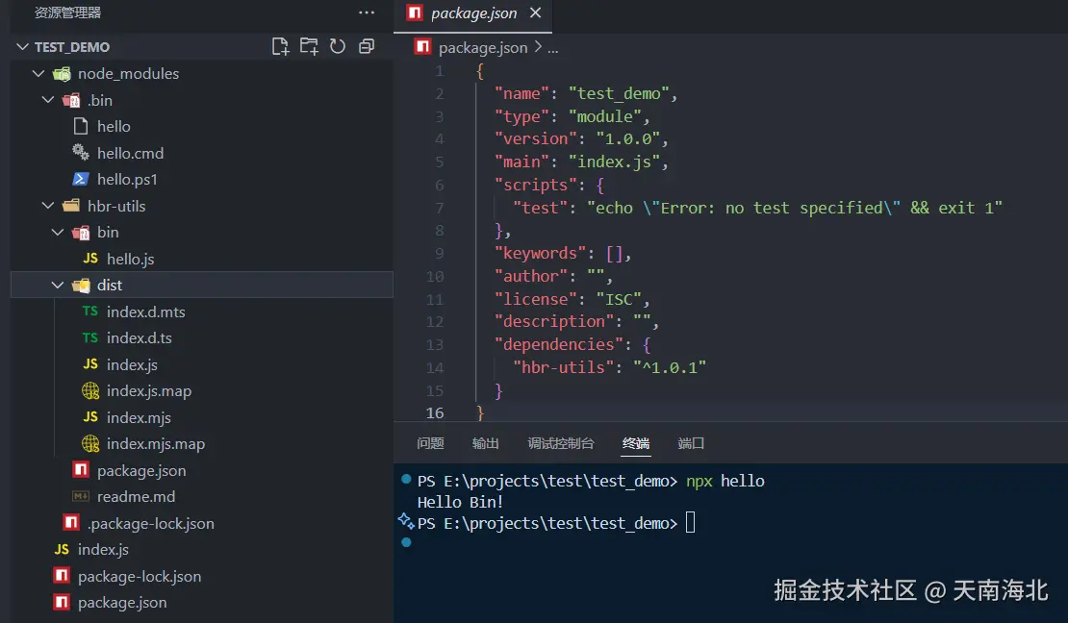Click the 资源管理器 explorer panel title
Viewport: 1068px width, 623px height.
tap(67, 12)
